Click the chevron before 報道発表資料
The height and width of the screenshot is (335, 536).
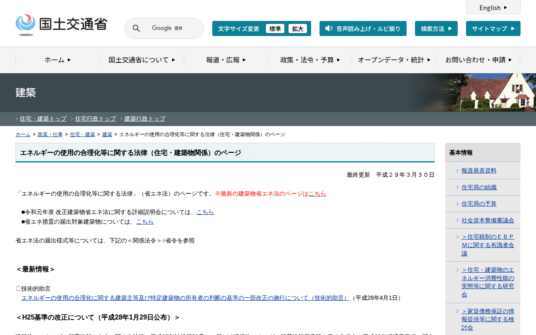click(457, 170)
